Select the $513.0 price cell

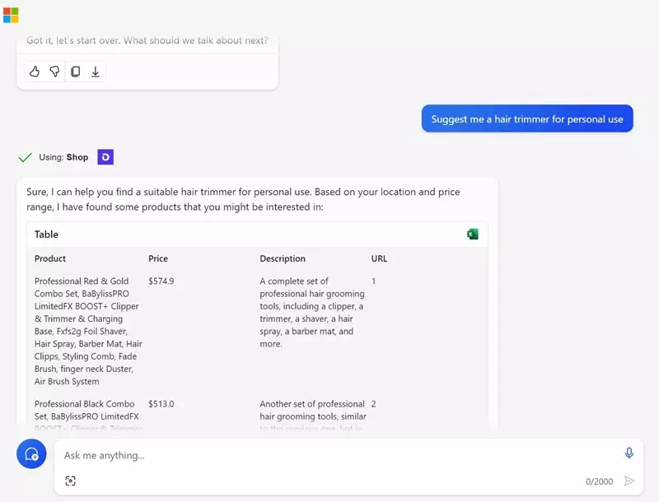click(161, 404)
